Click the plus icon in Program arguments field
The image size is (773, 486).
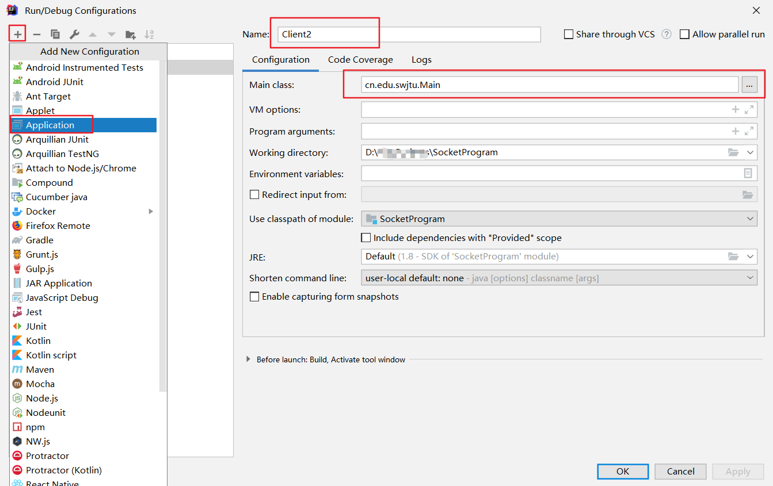click(735, 131)
